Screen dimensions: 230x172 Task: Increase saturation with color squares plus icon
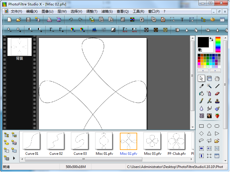coord(83,30)
